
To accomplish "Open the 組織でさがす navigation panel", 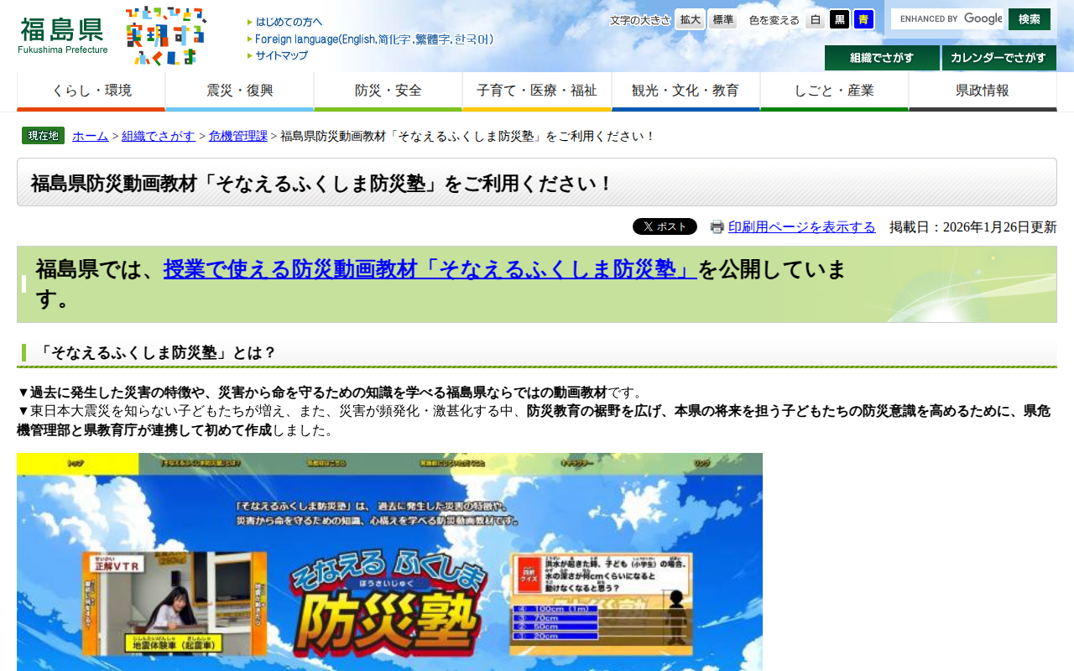I will 882,59.
